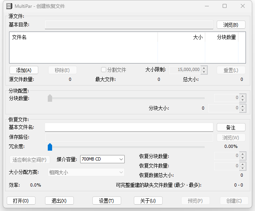Close the MultiPar window
255x211 pixels.
pyautogui.click(x=243, y=6)
